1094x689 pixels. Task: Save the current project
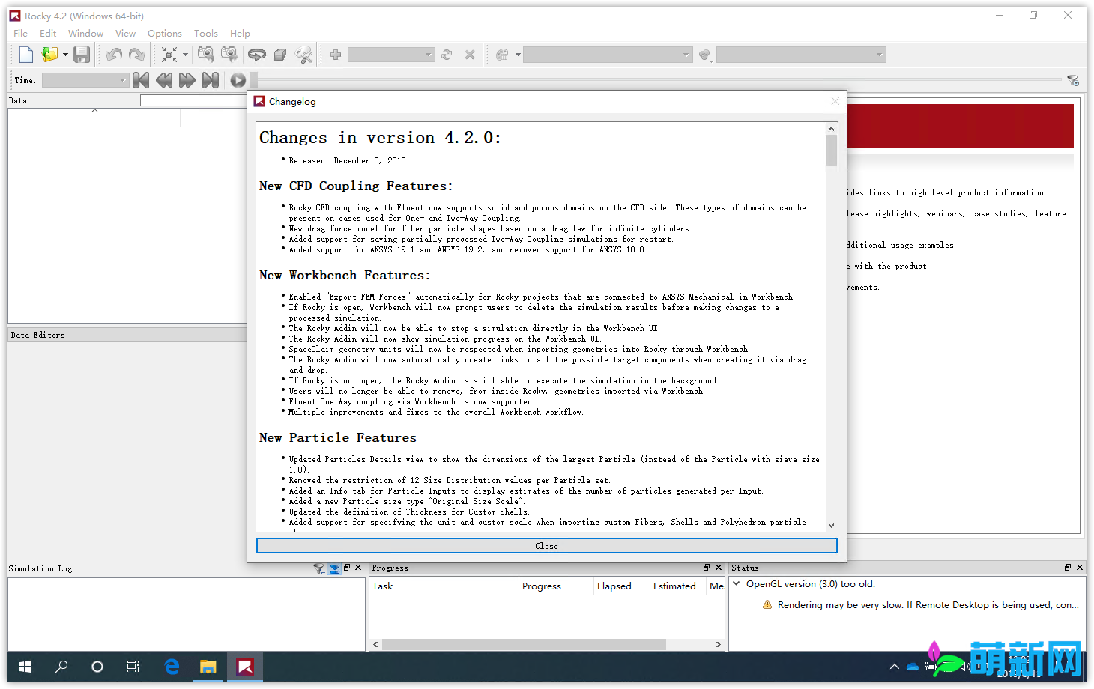coord(82,54)
